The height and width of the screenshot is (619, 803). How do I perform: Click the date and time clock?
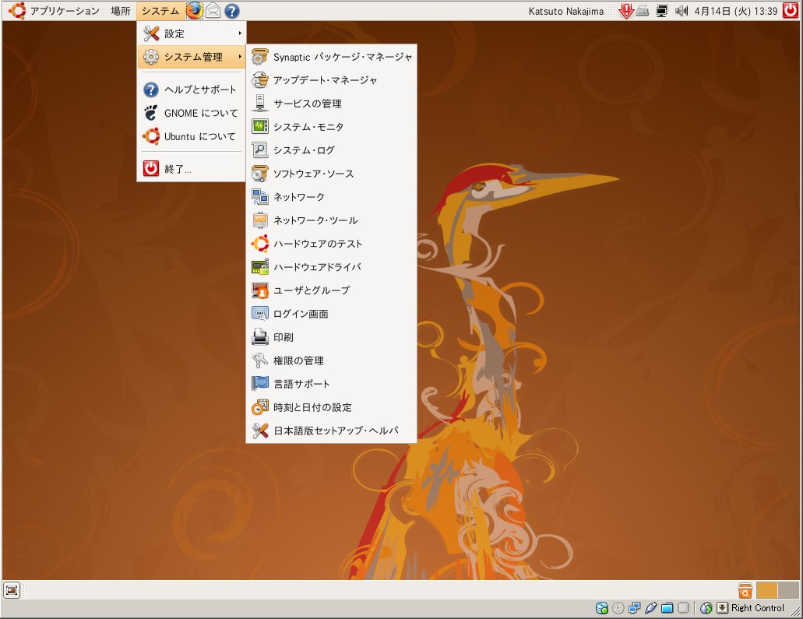pyautogui.click(x=736, y=11)
